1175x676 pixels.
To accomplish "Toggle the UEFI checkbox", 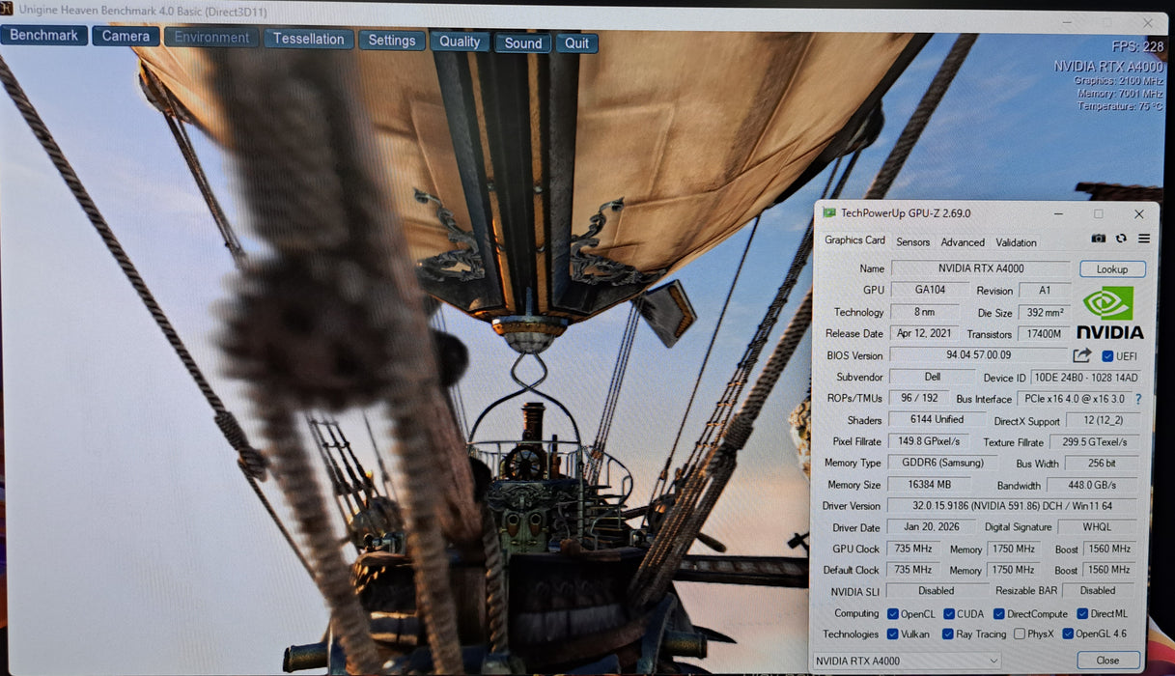I will pyautogui.click(x=1107, y=356).
